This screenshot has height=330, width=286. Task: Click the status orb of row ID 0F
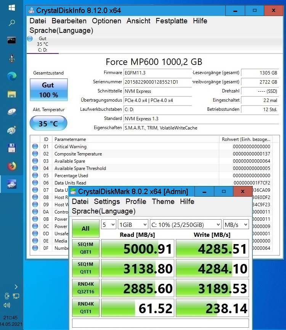point(35,248)
